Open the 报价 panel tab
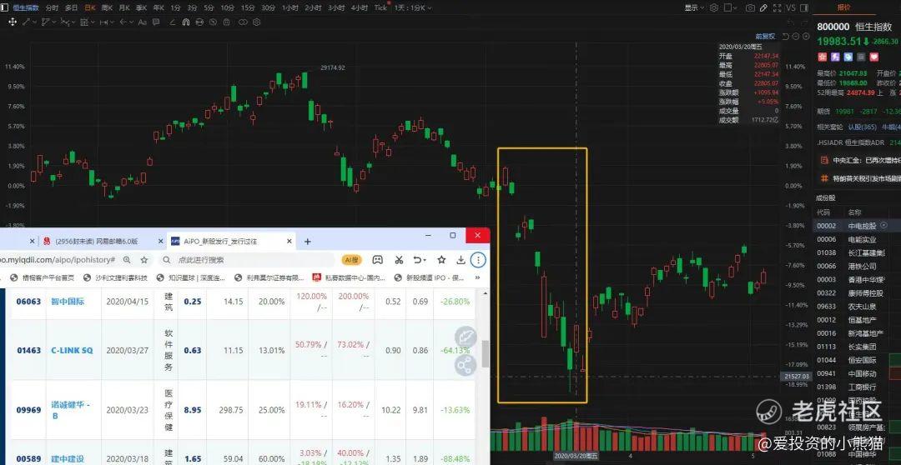Viewport: 901px width, 465px height. pos(843,7)
